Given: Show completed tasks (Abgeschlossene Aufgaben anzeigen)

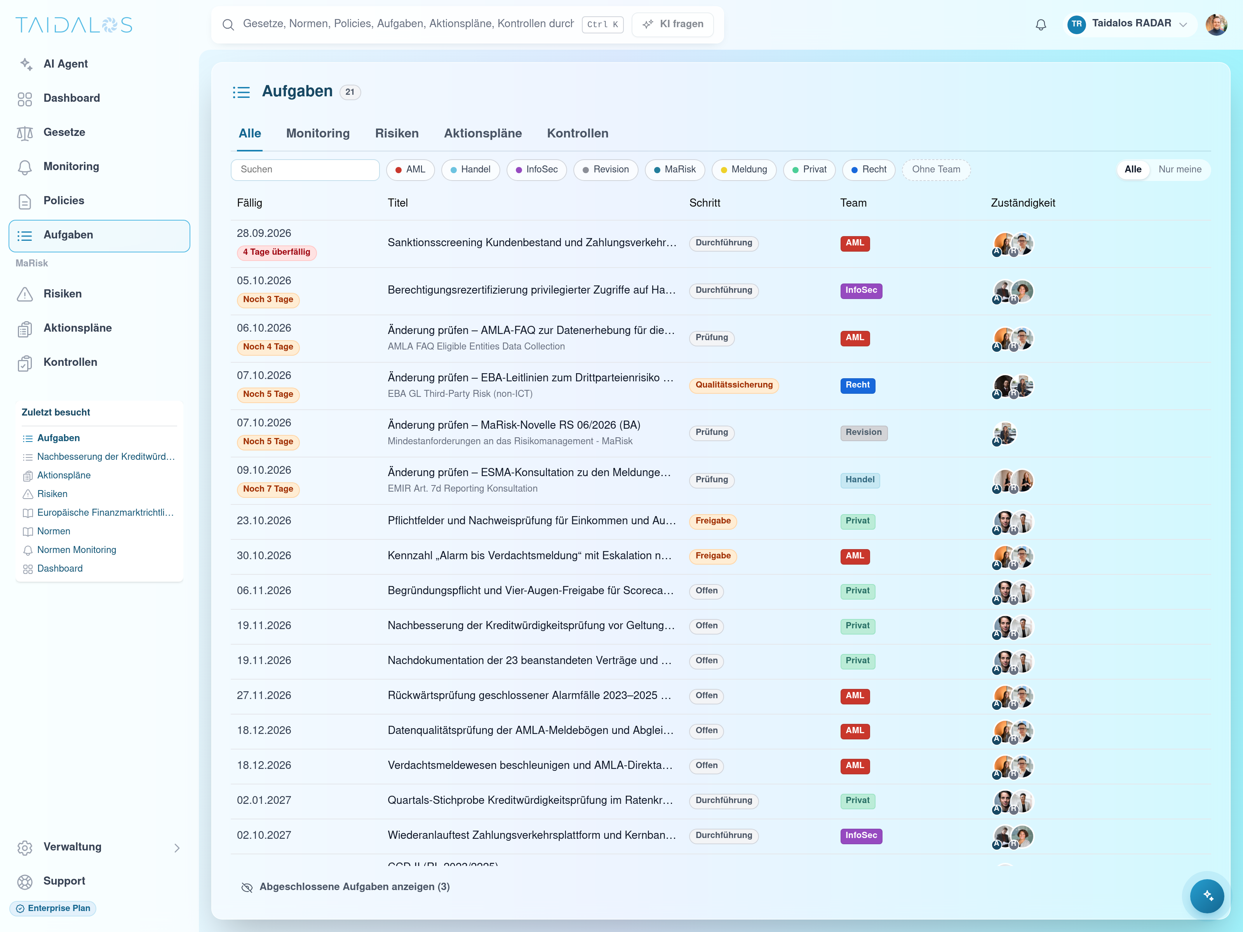Looking at the screenshot, I should (x=345, y=887).
